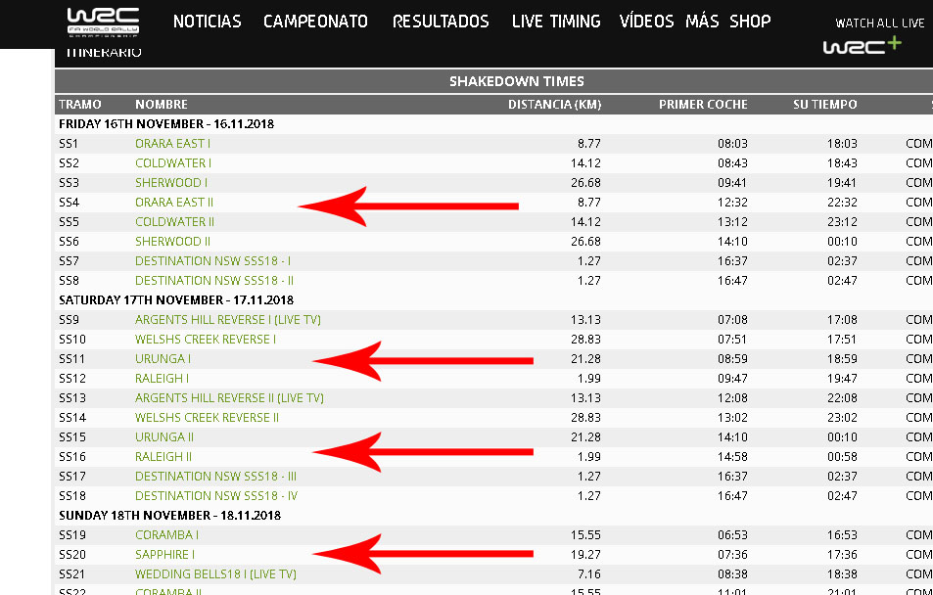Click the WRC logo in header

click(102, 23)
